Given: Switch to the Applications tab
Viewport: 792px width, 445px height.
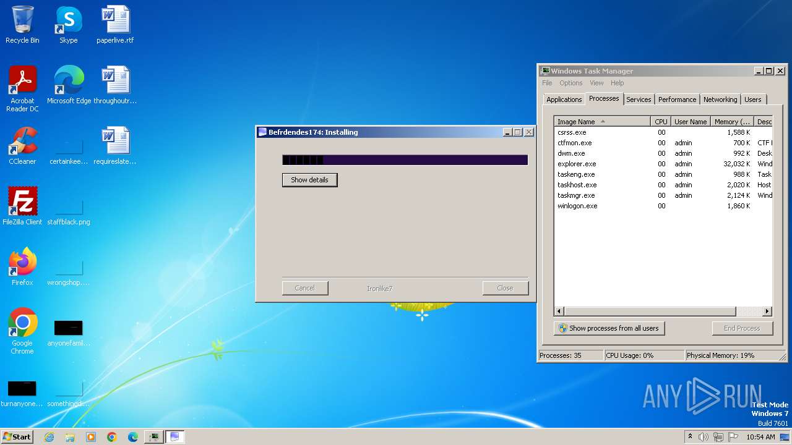Looking at the screenshot, I should (564, 100).
